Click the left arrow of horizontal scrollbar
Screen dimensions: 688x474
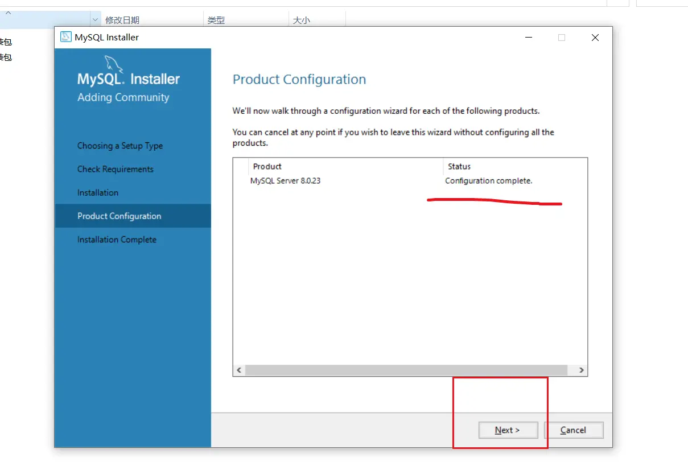tap(239, 370)
